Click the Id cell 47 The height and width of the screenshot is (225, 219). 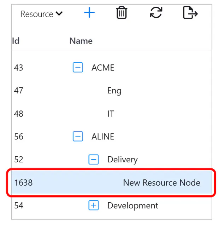[x=18, y=91]
